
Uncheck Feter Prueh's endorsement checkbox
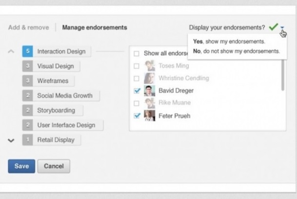[x=137, y=116]
